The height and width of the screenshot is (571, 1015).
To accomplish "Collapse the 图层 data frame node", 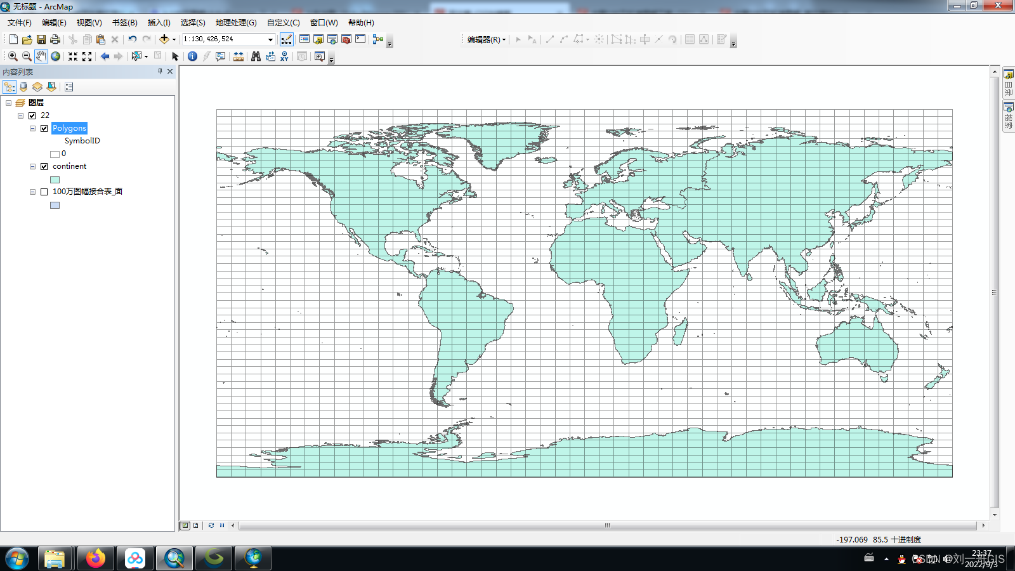I will point(8,103).
